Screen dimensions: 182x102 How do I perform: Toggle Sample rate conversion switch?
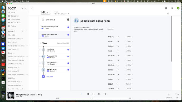pos(43,36)
